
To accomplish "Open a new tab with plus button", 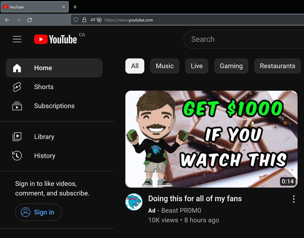I will pyautogui.click(x=75, y=7).
